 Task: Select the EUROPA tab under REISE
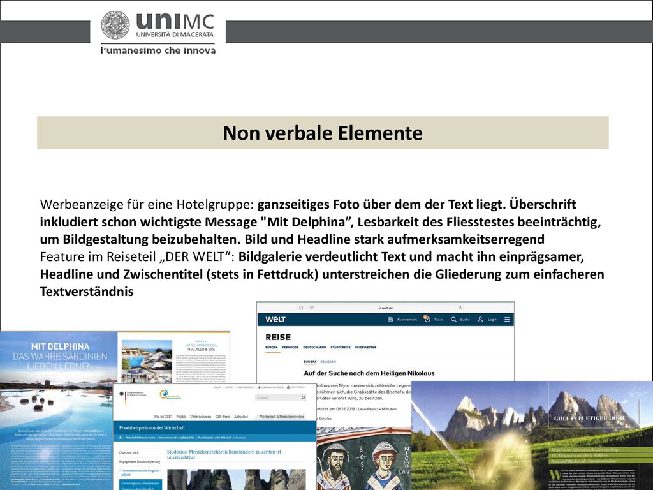click(x=272, y=348)
